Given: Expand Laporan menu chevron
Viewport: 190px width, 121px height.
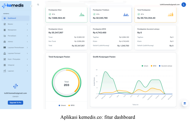Looking at the screenshot, I should point(27,71).
